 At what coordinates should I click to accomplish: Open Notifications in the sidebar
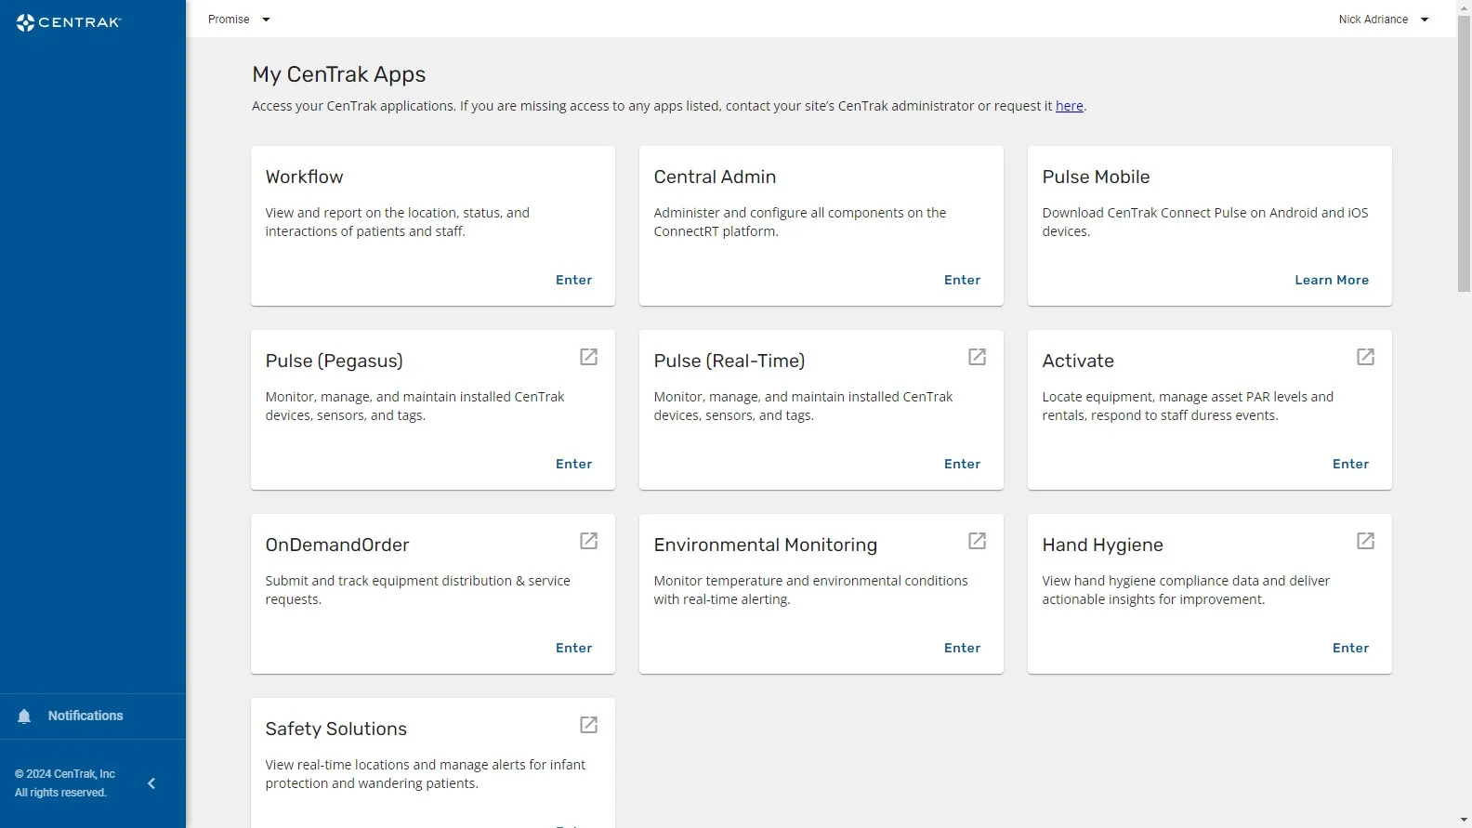[93, 716]
